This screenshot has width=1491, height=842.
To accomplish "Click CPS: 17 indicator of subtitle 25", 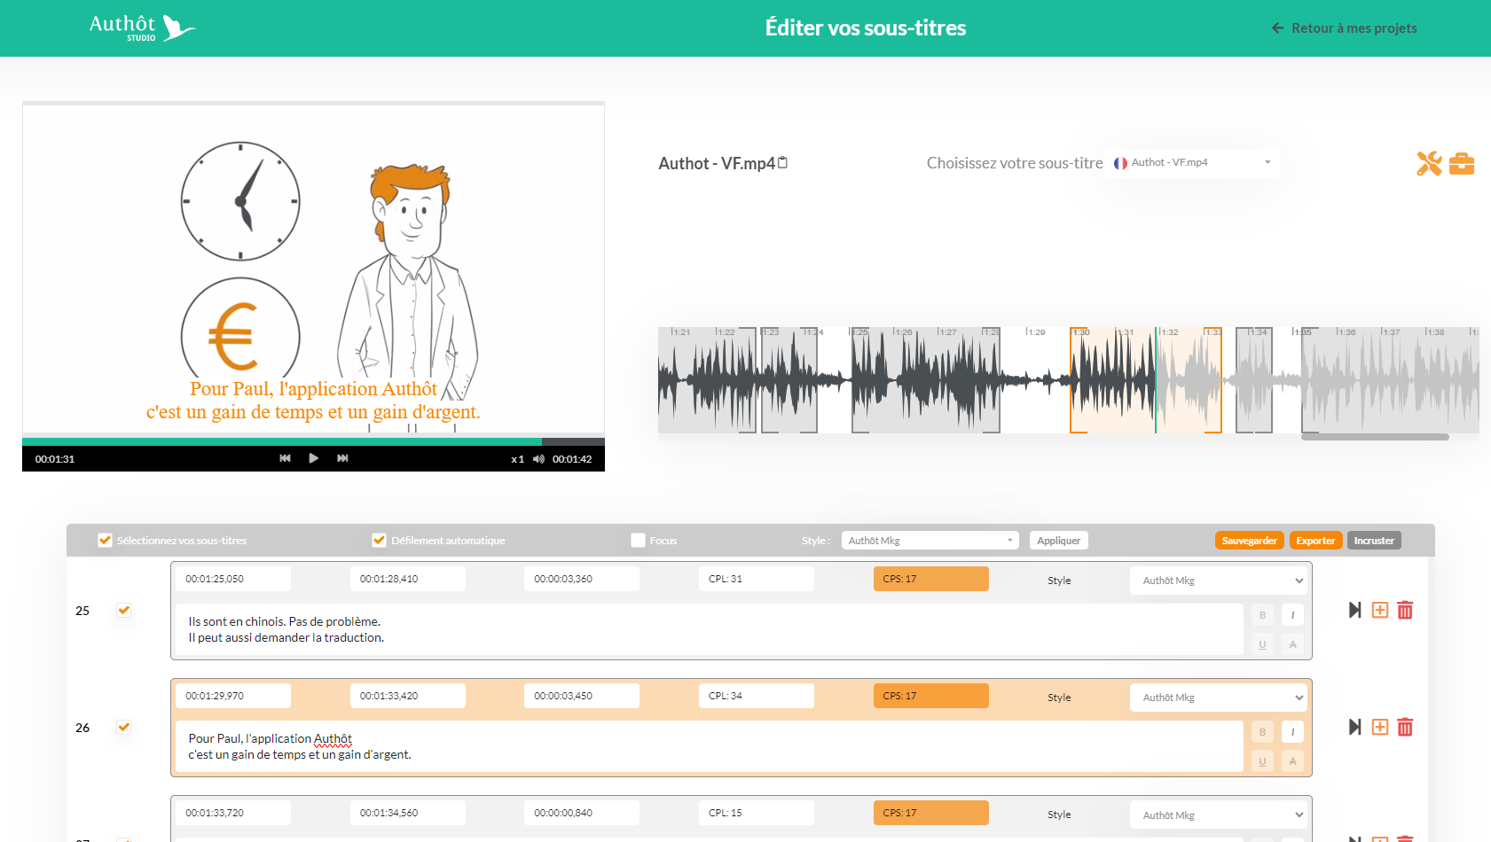I will click(931, 579).
